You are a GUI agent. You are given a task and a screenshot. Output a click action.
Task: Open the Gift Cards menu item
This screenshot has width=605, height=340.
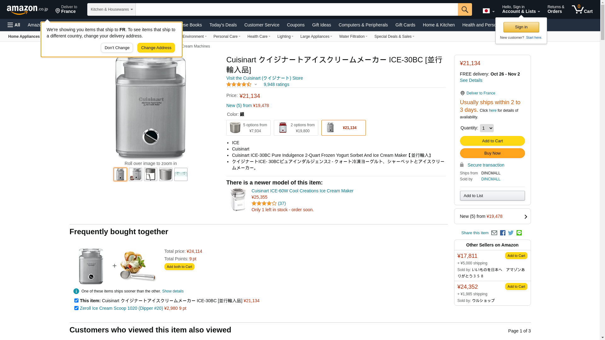tap(405, 25)
